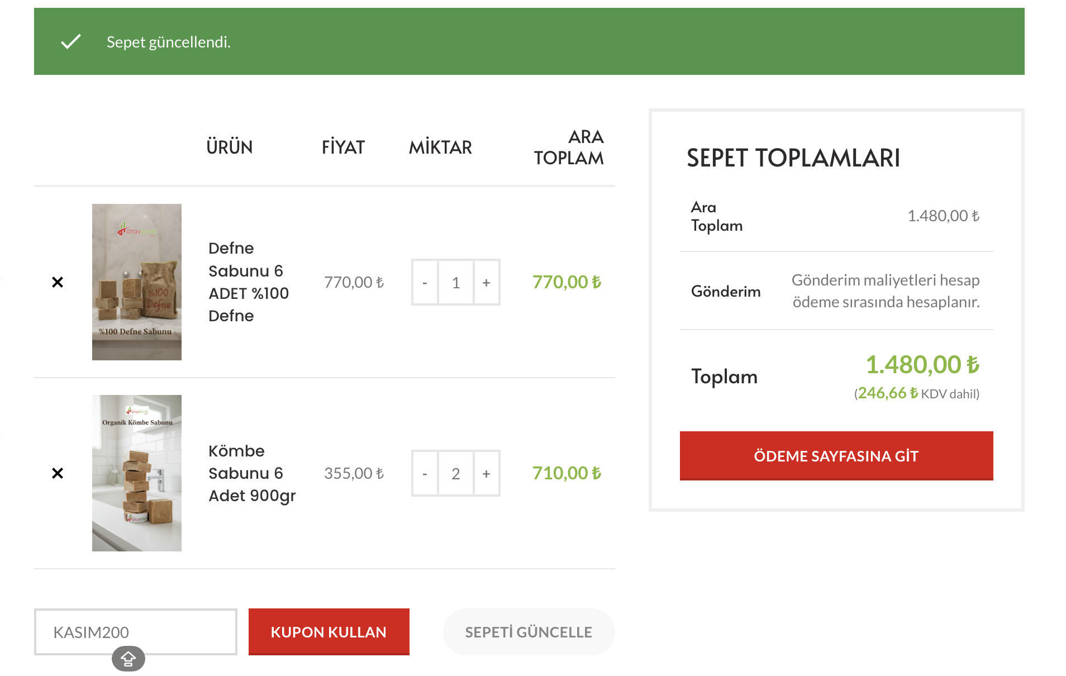Image resolution: width=1066 pixels, height=676 pixels.
Task: Open the Kömbe Sabunu product thumbnail
Action: pyautogui.click(x=137, y=473)
